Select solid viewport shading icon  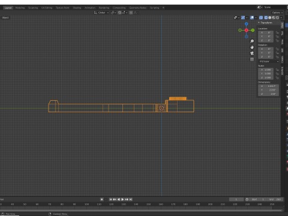pos(270,17)
